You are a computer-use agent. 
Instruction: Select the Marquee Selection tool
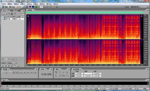pyautogui.click(x=44, y=7)
